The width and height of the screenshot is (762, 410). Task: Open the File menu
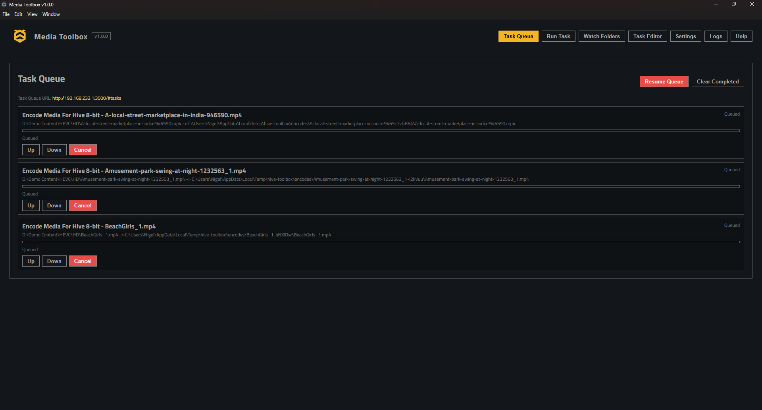pos(6,14)
